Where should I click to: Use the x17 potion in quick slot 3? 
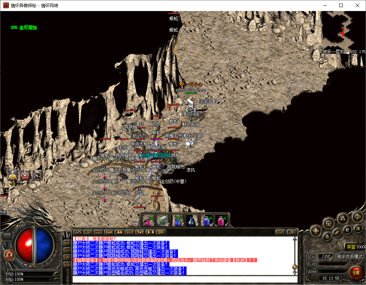click(x=177, y=221)
